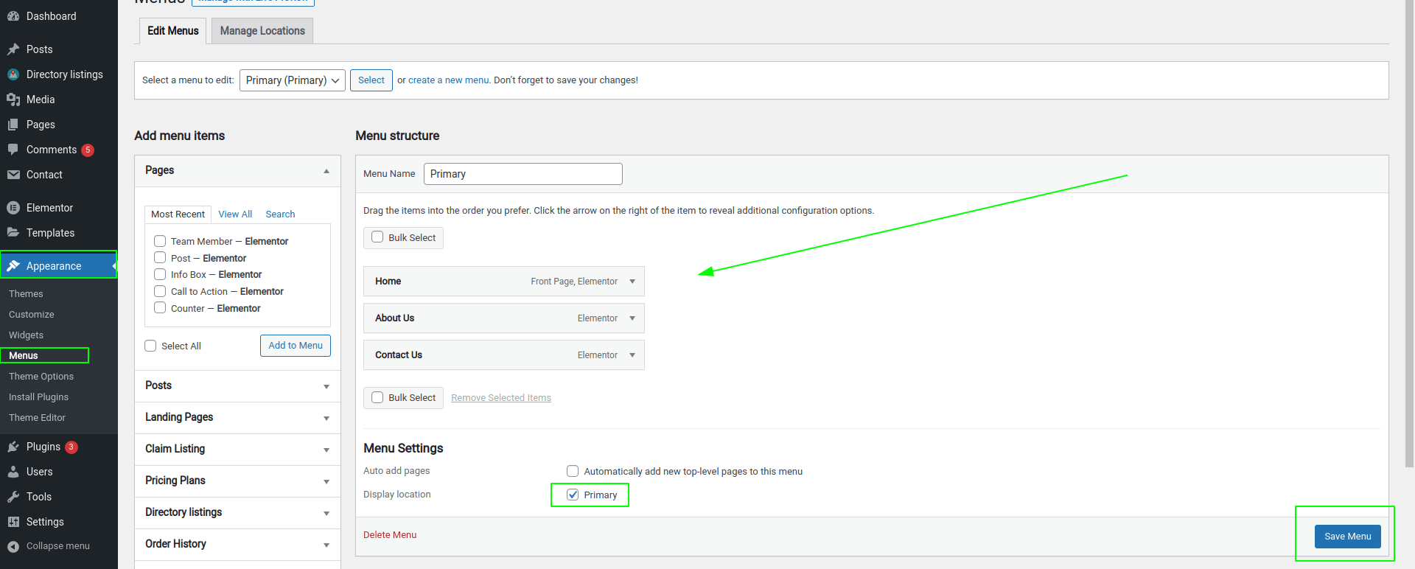Viewport: 1415px width, 569px height.
Task: Click the Posts pushpin icon
Action: [13, 49]
